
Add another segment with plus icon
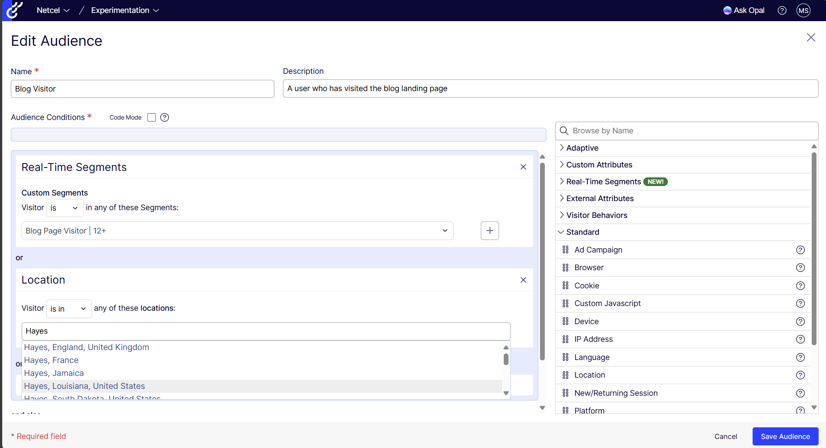pyautogui.click(x=489, y=231)
